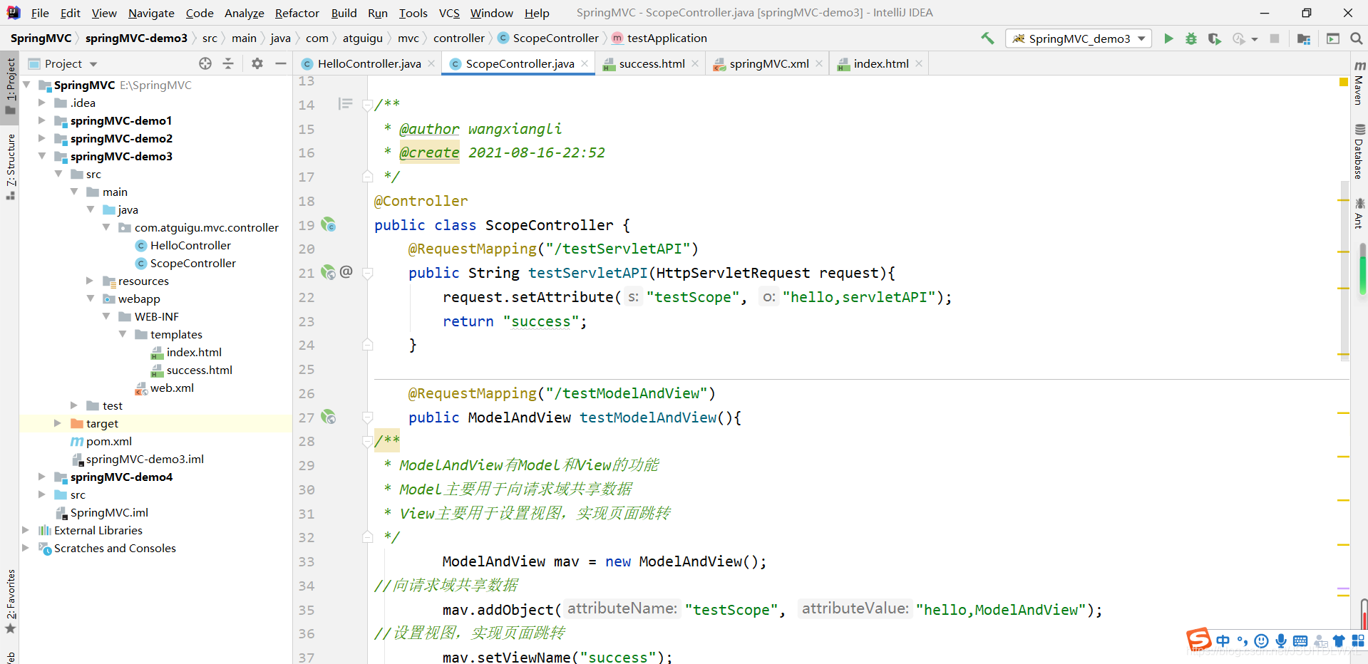Close the ScopeController.java tab

click(x=585, y=63)
